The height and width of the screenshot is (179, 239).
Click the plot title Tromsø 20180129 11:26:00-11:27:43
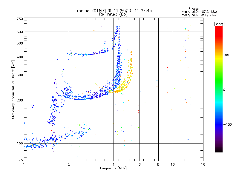point(113,10)
